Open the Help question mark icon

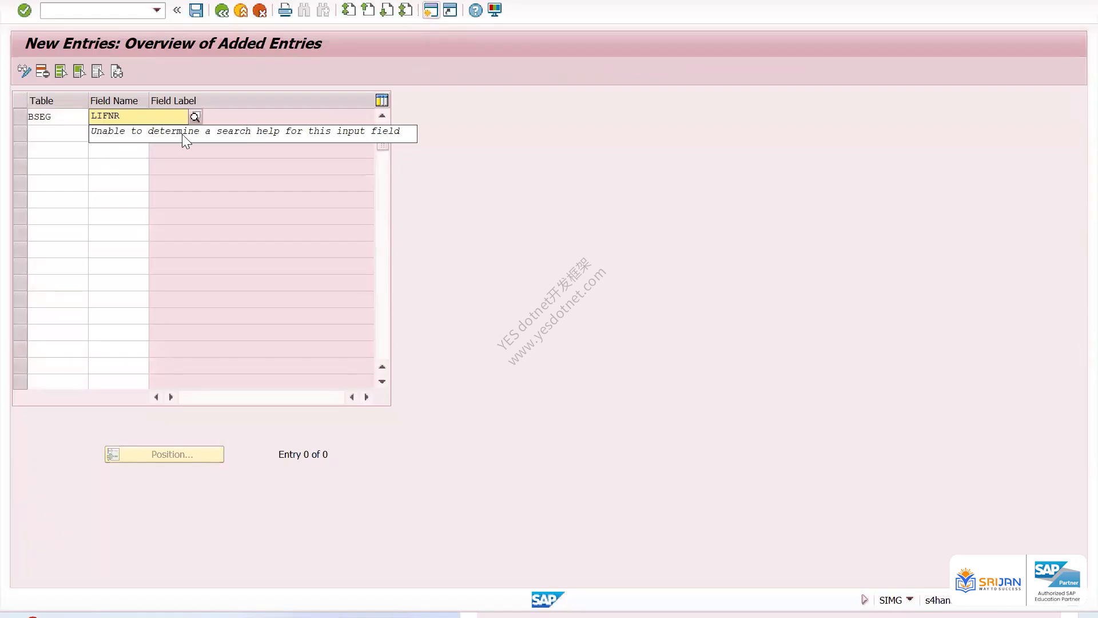pyautogui.click(x=475, y=10)
